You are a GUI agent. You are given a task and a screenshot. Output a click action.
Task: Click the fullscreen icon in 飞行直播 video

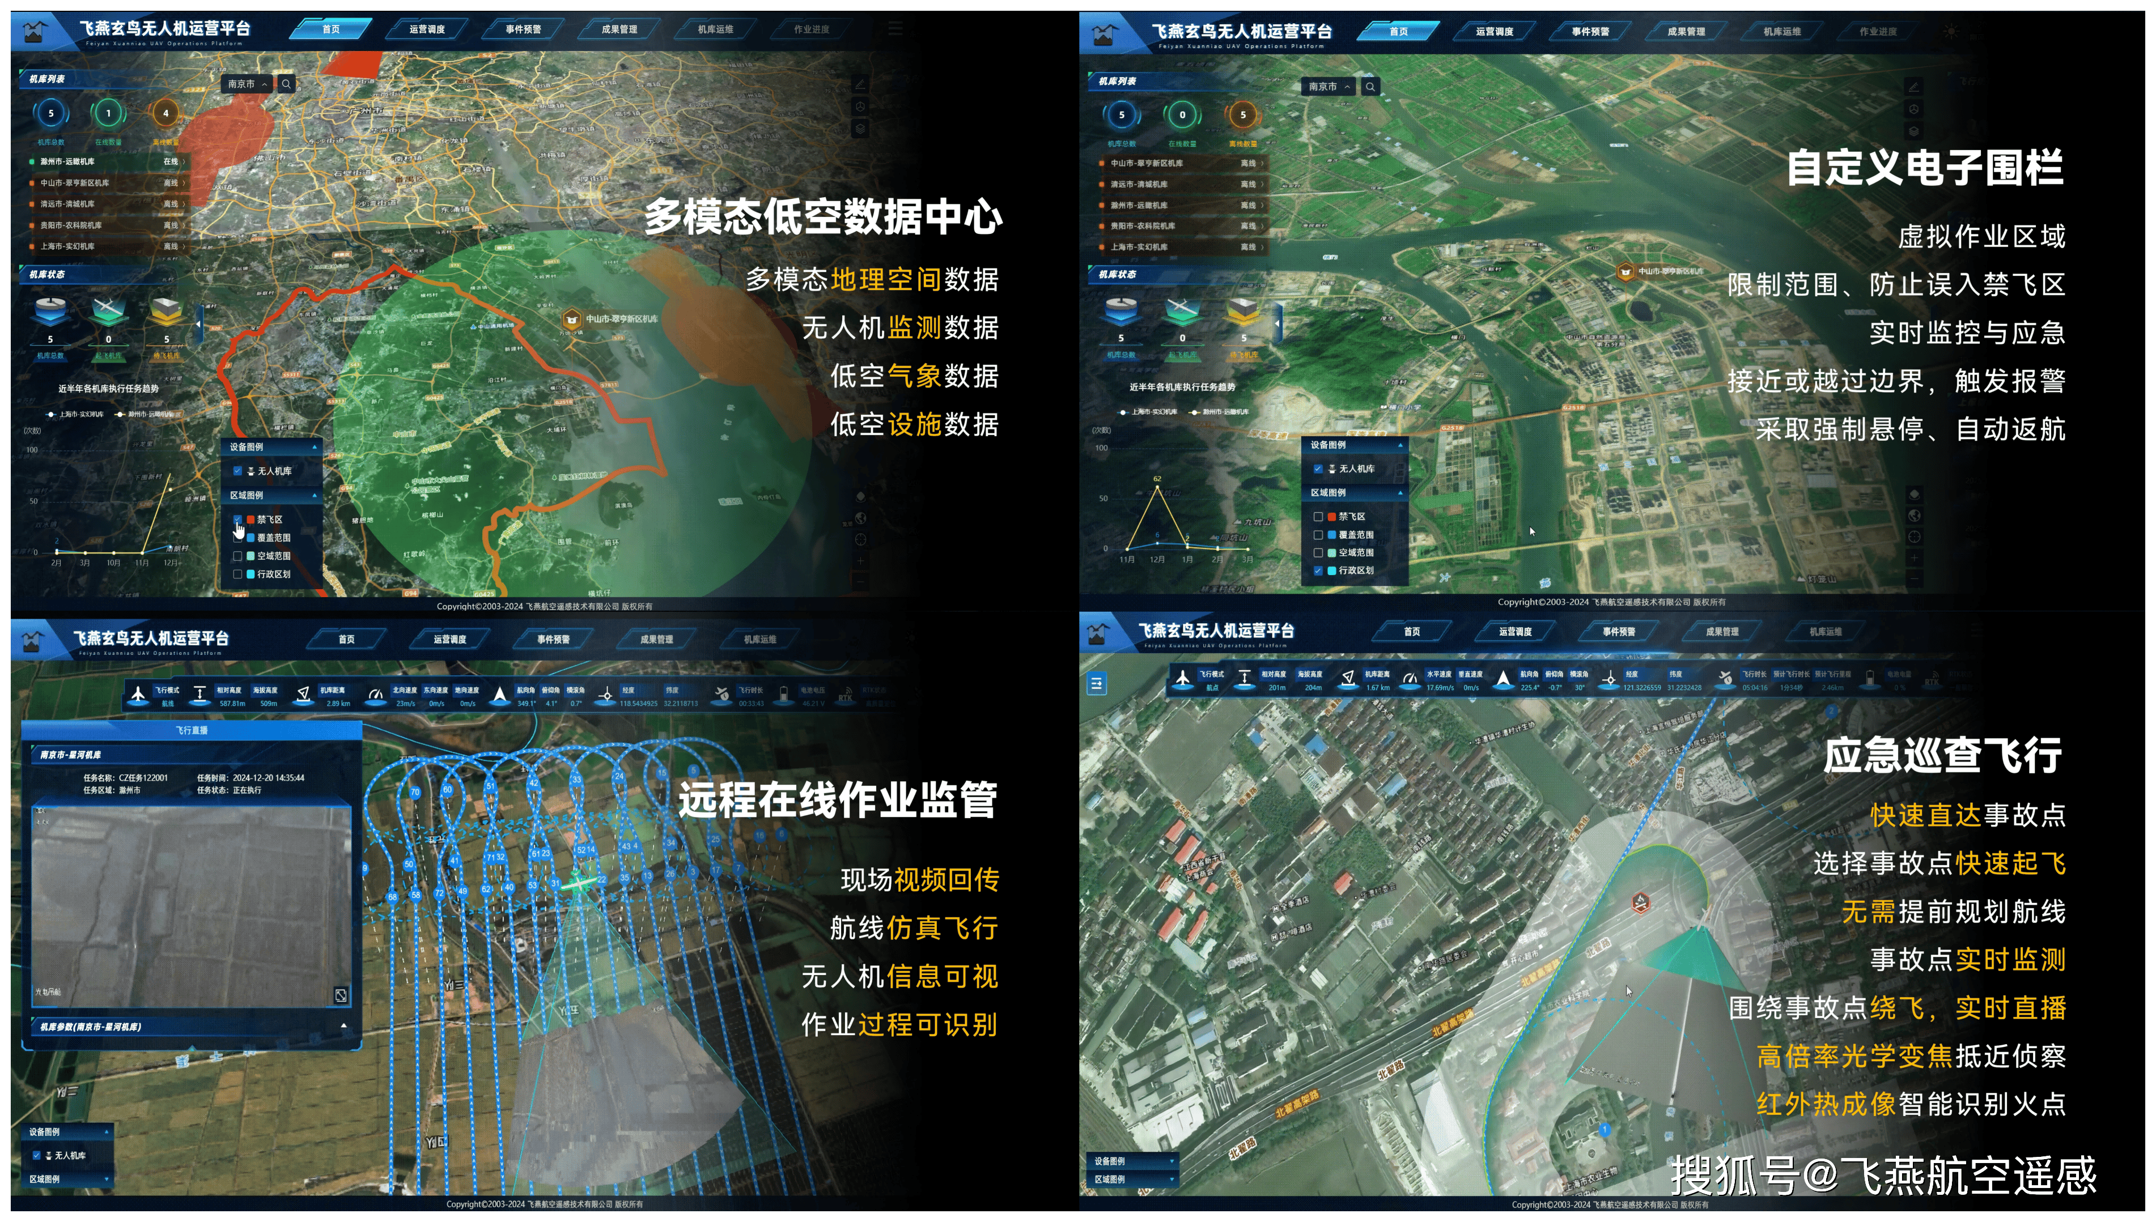[x=341, y=995]
